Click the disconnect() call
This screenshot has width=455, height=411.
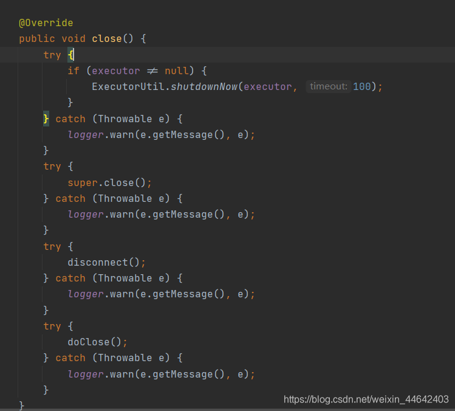106,262
